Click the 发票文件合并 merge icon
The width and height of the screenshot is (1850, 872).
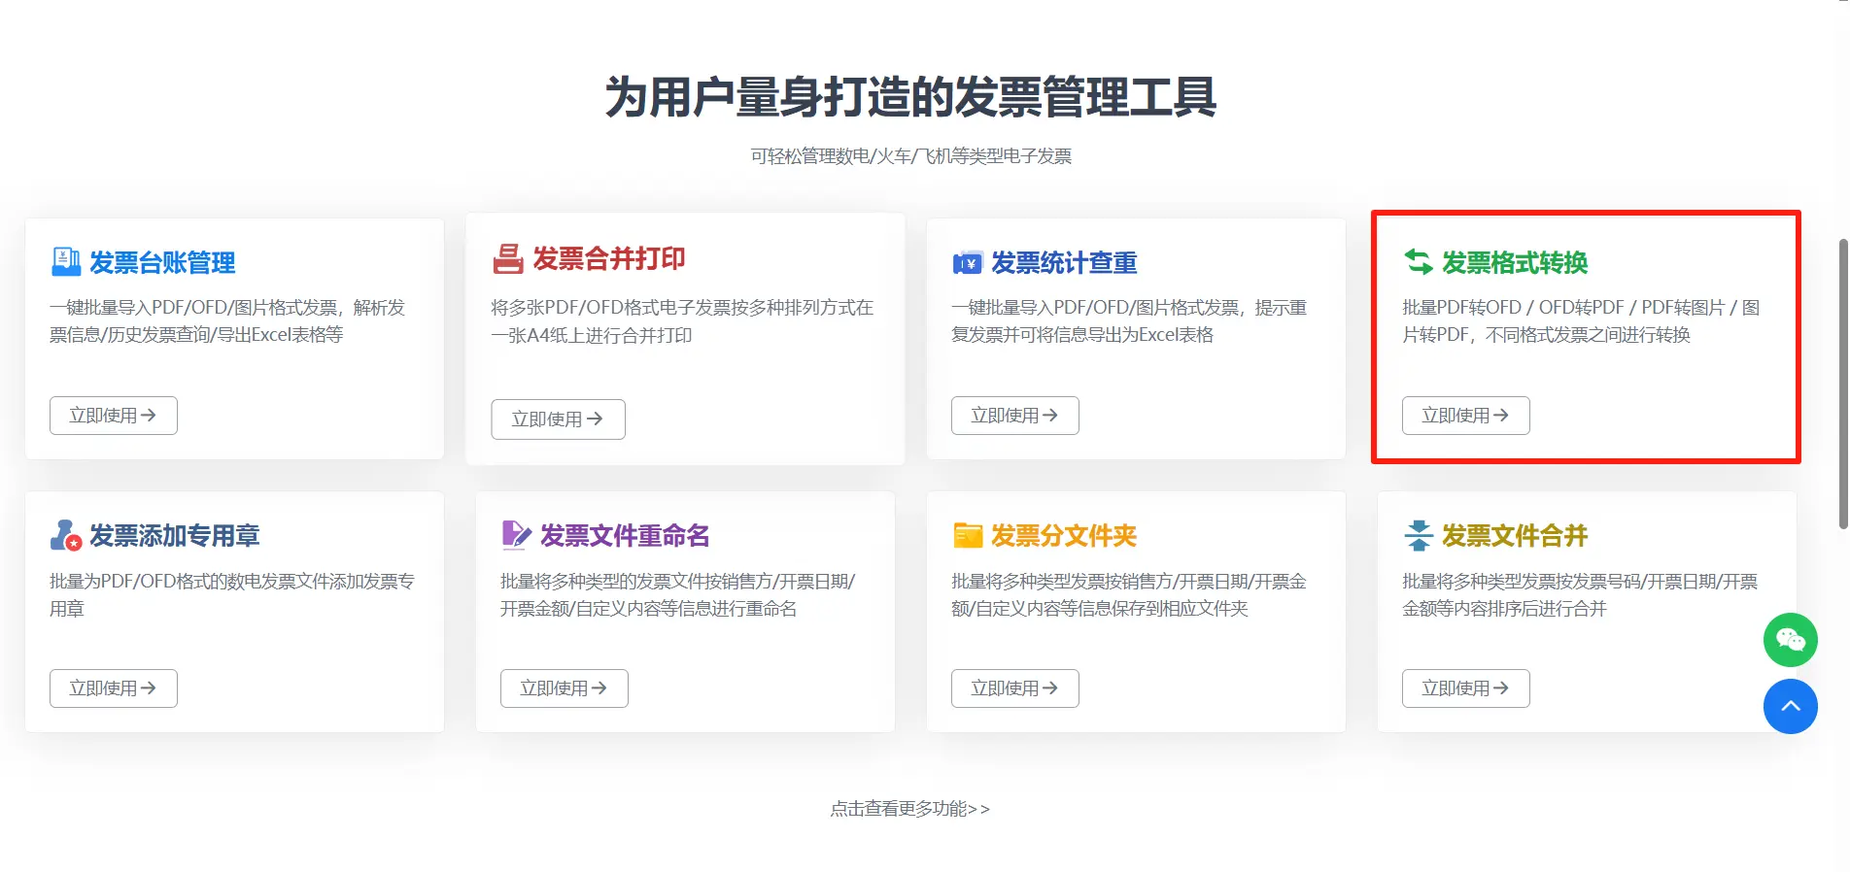1419,536
